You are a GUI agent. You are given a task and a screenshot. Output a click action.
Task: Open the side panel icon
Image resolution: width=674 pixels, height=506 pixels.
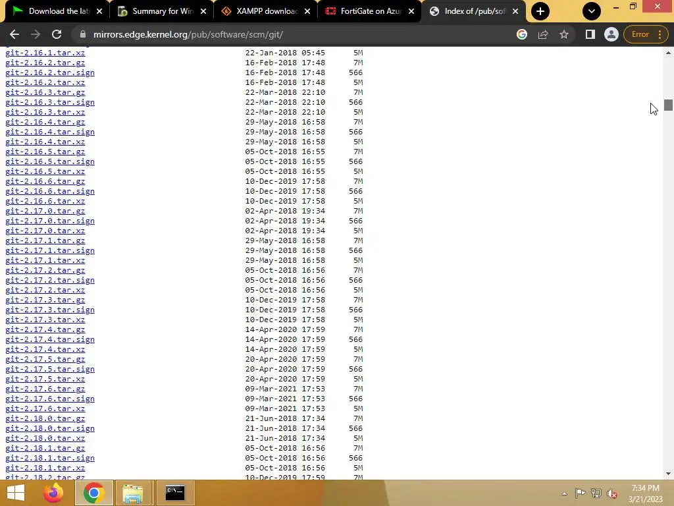[x=590, y=34]
